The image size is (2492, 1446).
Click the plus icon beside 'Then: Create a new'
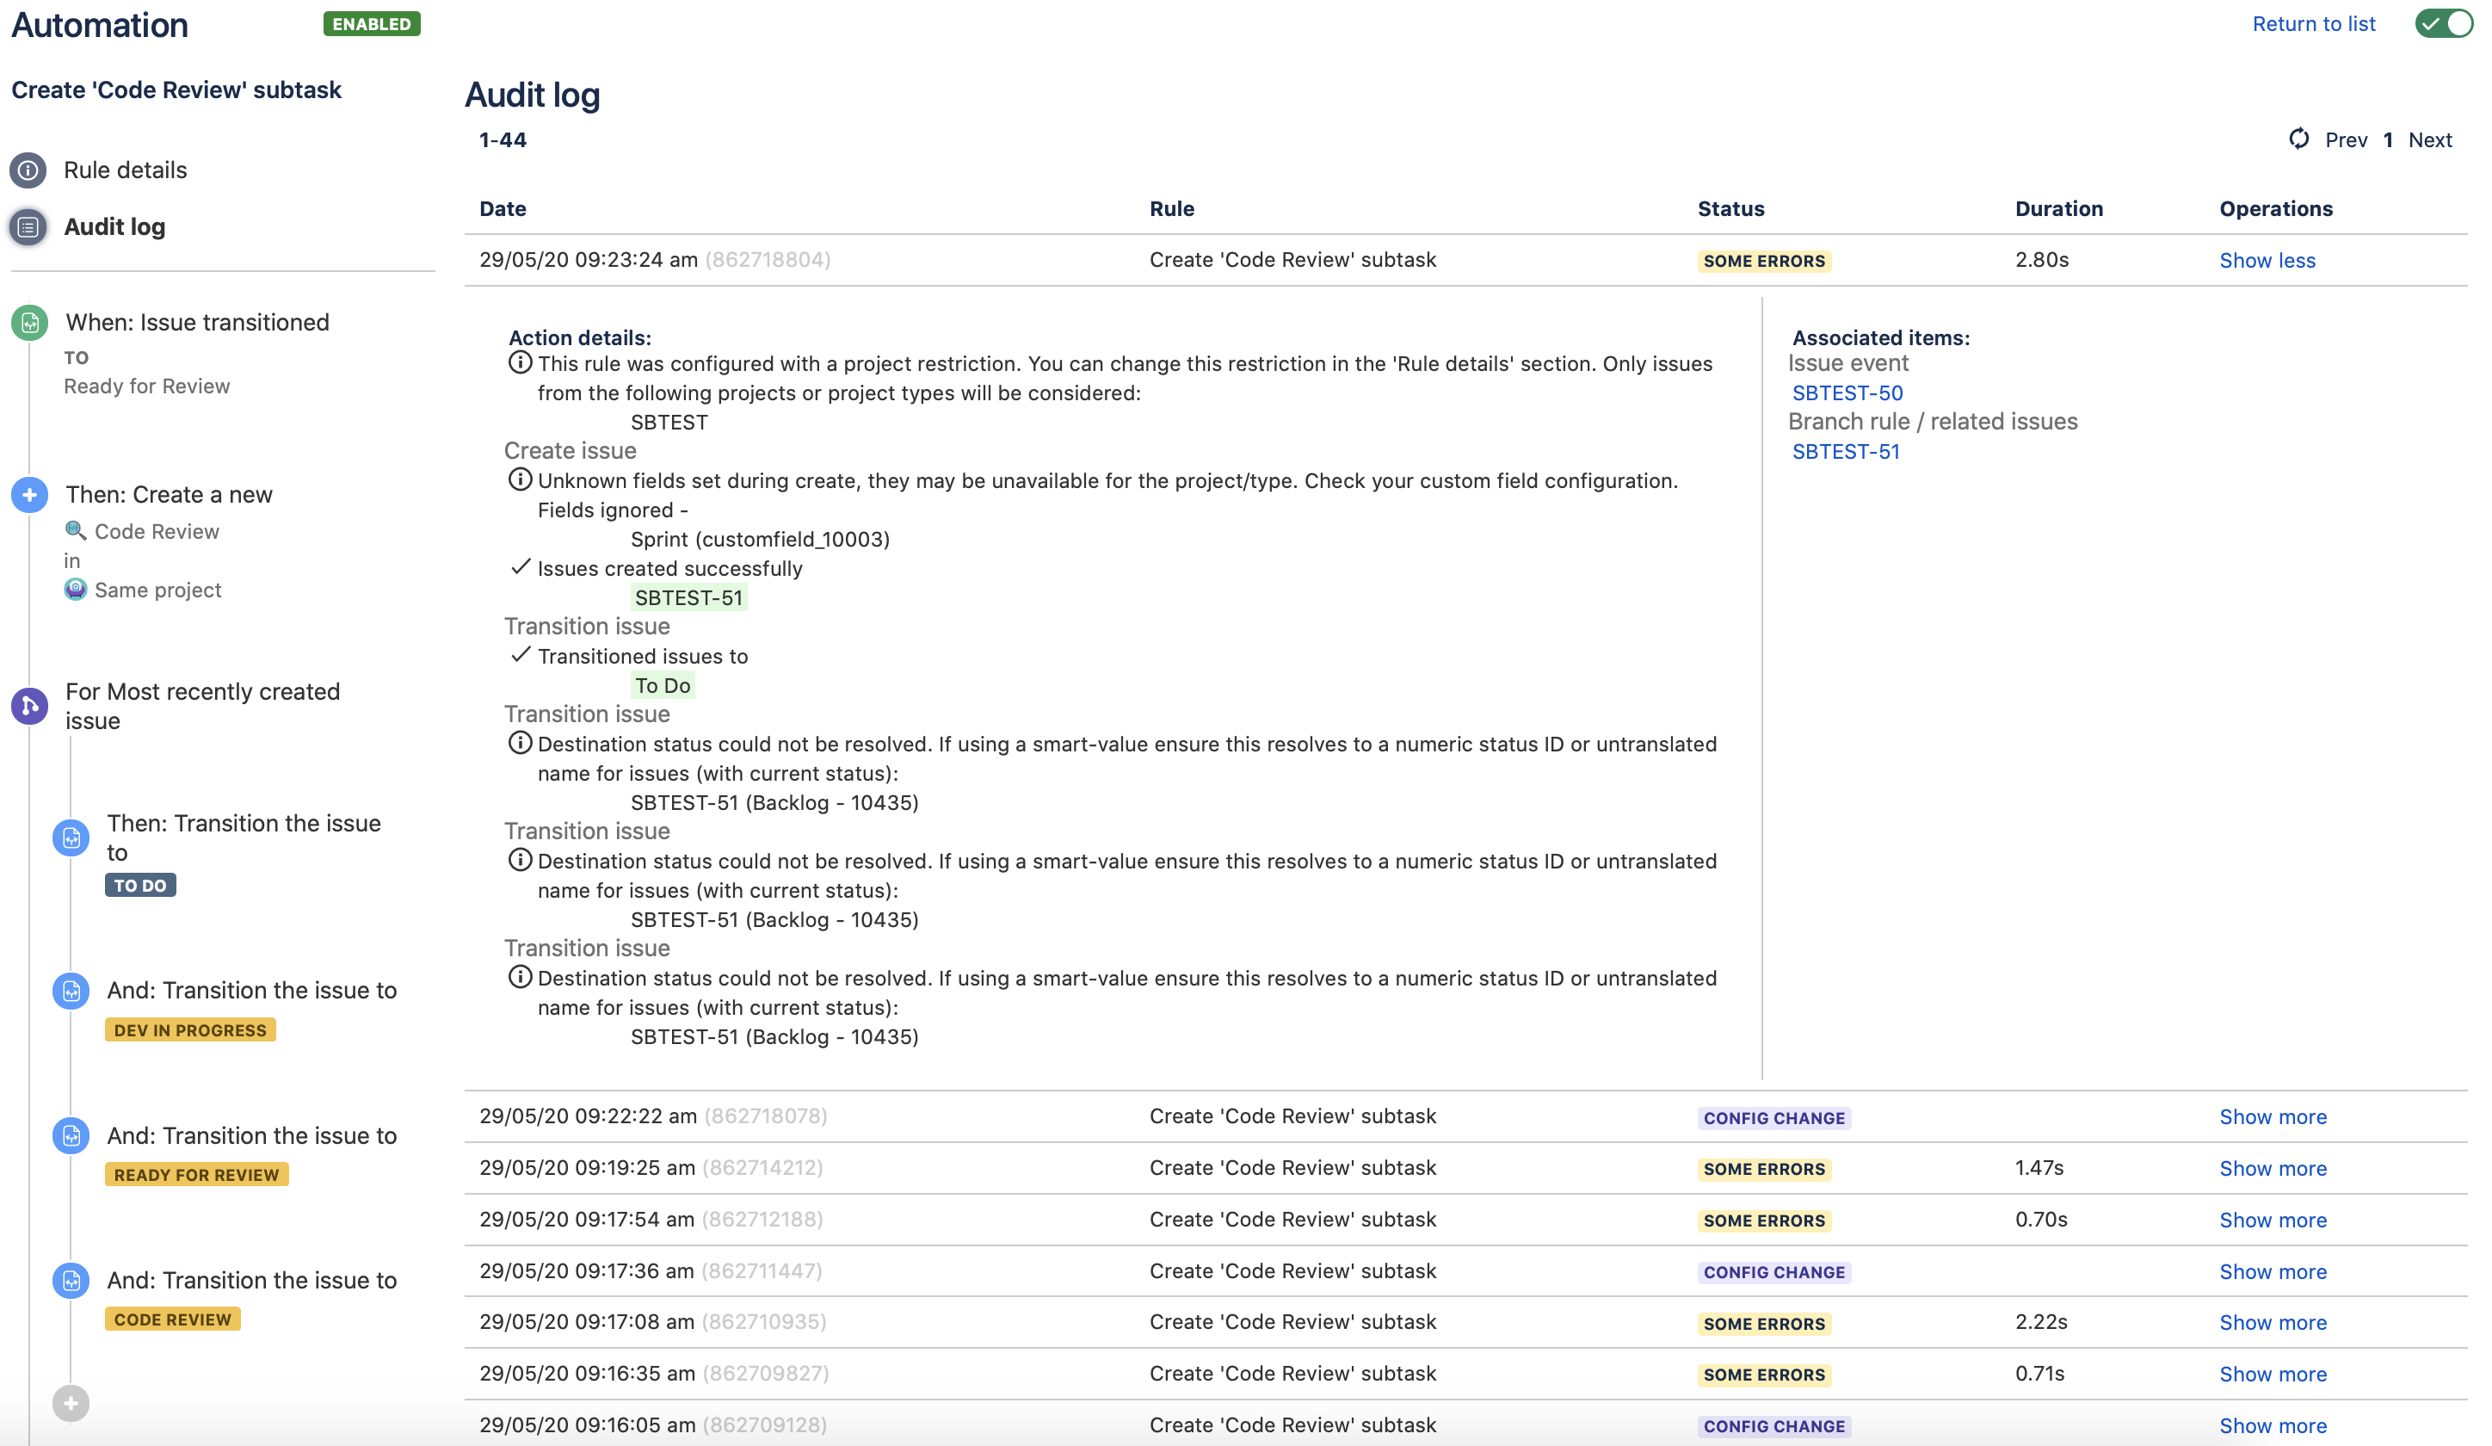[28, 495]
